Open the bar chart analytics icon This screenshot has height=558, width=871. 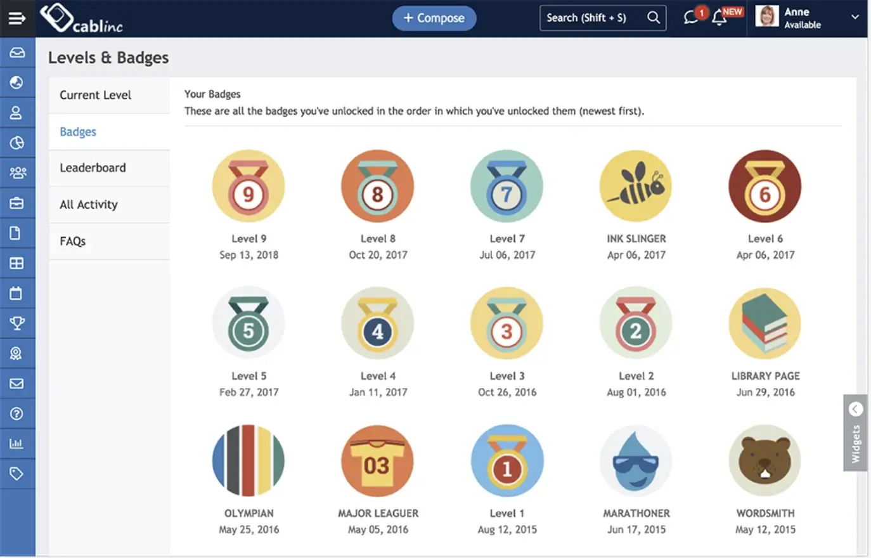(x=17, y=443)
